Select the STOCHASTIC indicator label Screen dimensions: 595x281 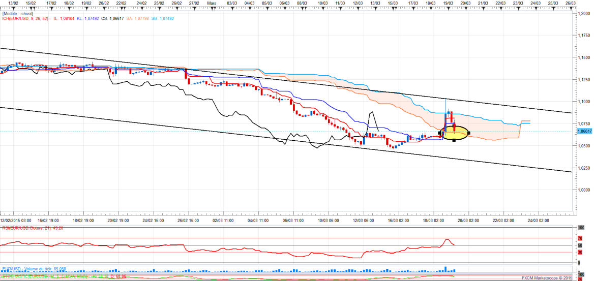[x=46, y=277]
